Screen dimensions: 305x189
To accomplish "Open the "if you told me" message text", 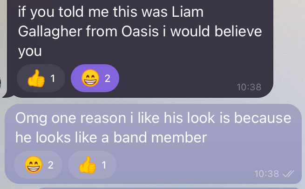I will click(x=140, y=32).
